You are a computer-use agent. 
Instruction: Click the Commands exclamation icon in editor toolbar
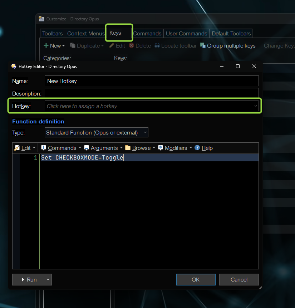click(43, 148)
